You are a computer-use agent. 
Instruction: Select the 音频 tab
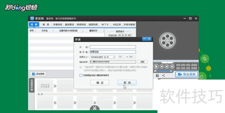point(45,24)
